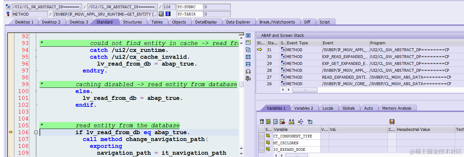
Task: Switch to the Objects tab
Action: point(179,22)
